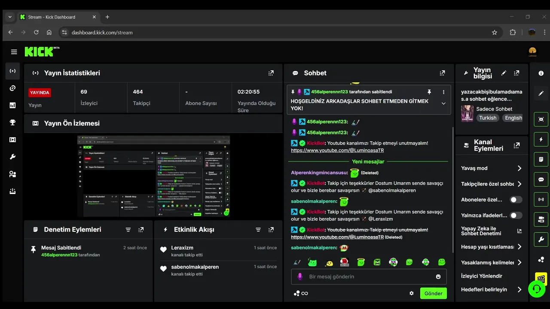Viewport: 550px width, 309px height.
Task: Open the trophy icon in left sidebar
Action: pyautogui.click(x=12, y=122)
